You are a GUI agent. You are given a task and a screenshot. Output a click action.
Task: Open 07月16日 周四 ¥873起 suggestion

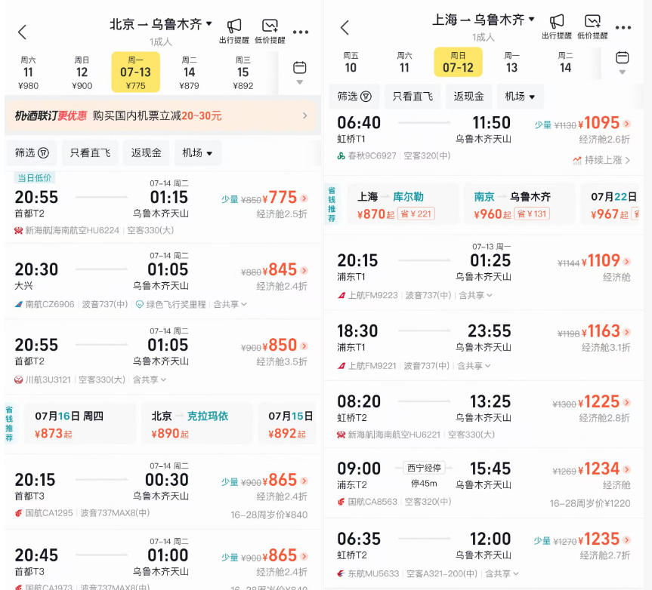(x=80, y=424)
